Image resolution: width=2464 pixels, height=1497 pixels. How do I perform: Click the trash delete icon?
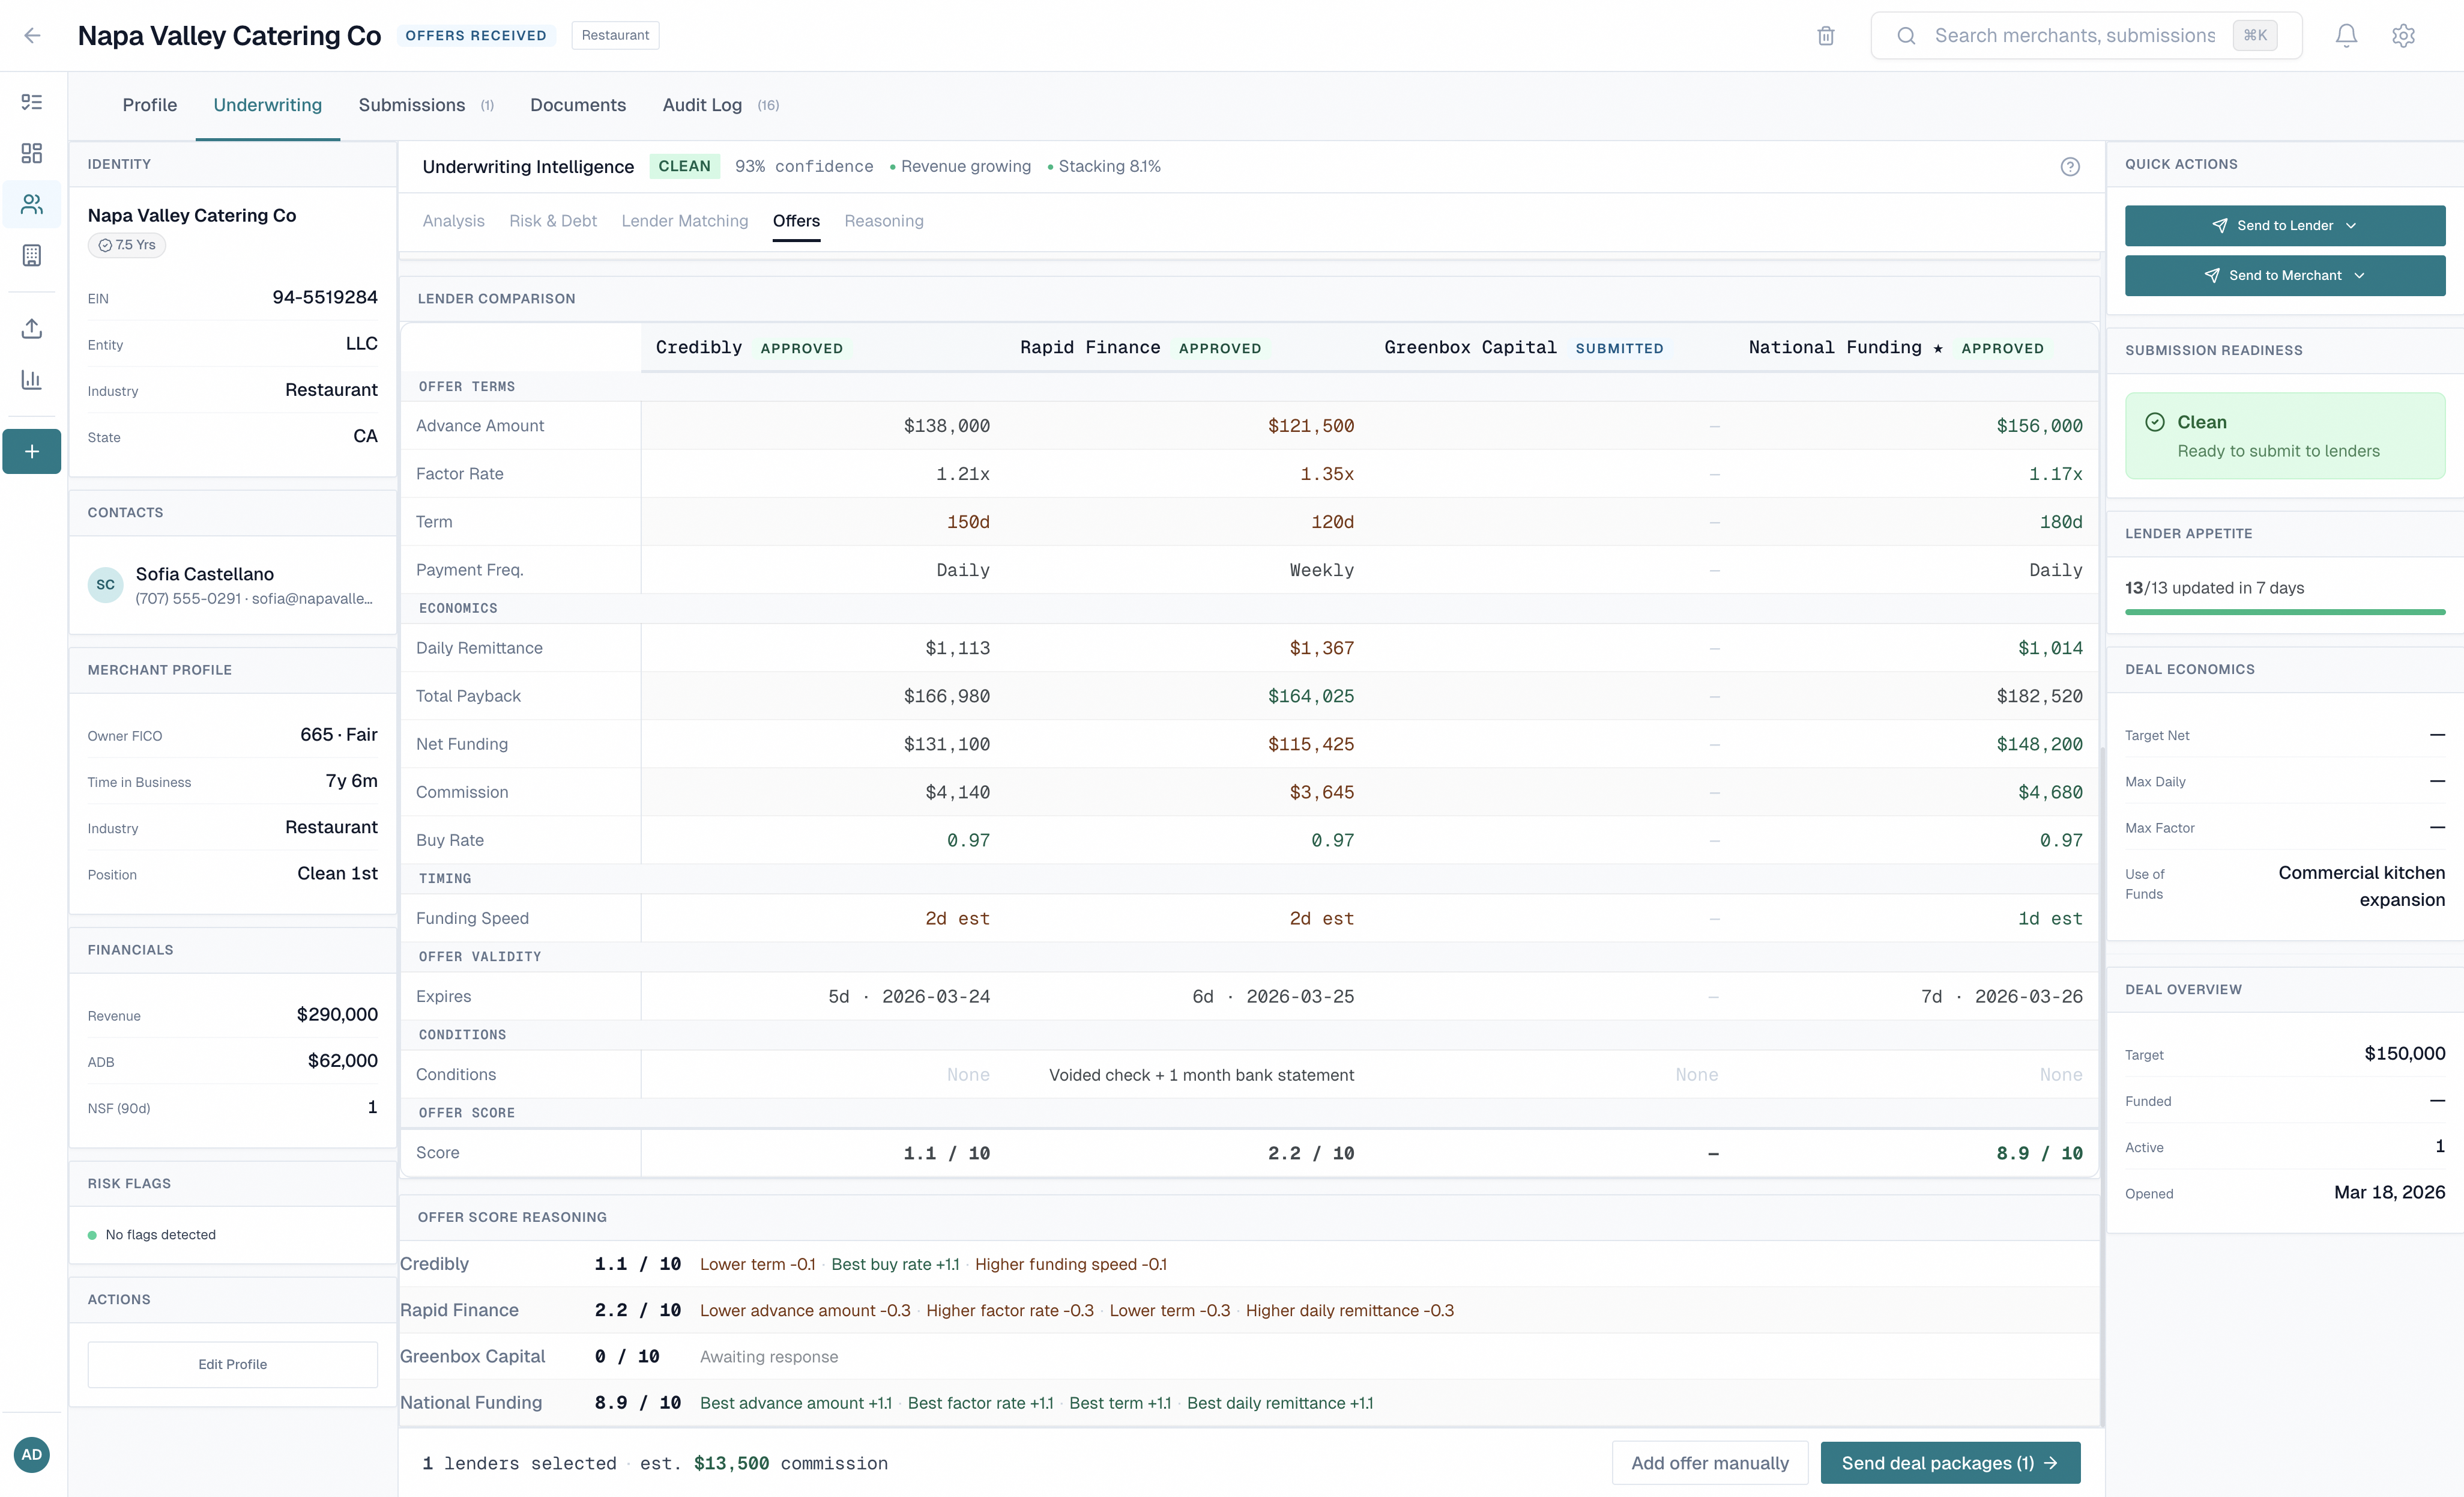point(1825,36)
